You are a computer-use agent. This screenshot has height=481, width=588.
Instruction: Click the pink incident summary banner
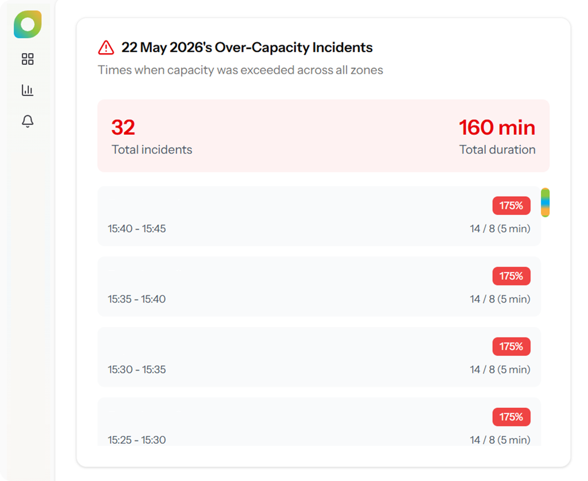(324, 136)
